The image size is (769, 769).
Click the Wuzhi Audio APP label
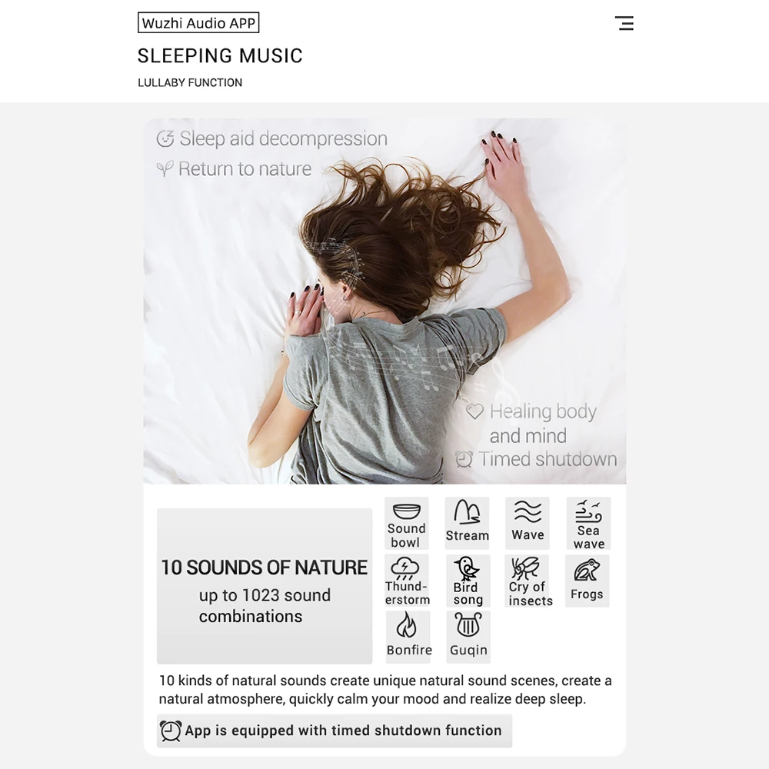click(x=198, y=22)
